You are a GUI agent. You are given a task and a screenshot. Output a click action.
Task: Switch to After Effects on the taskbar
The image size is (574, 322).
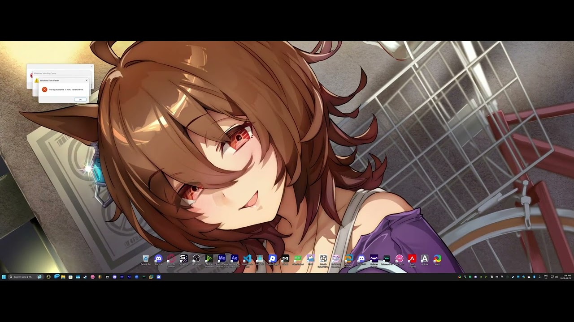129,277
